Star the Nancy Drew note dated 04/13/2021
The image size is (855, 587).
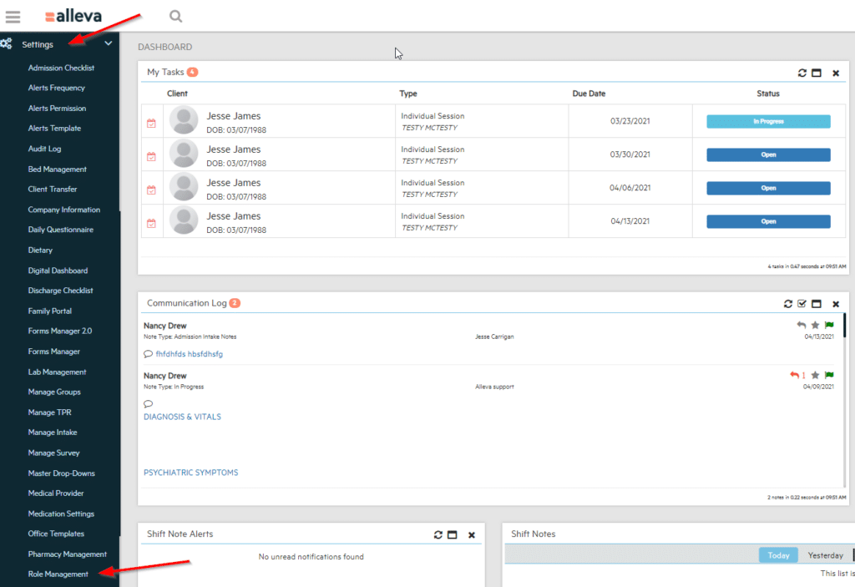[815, 325]
